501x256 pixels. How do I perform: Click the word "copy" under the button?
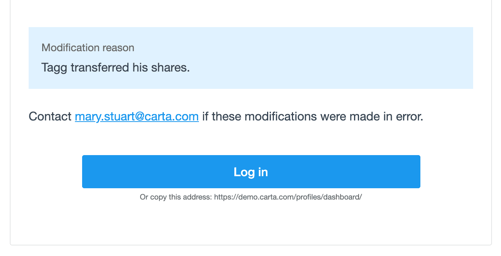point(157,197)
